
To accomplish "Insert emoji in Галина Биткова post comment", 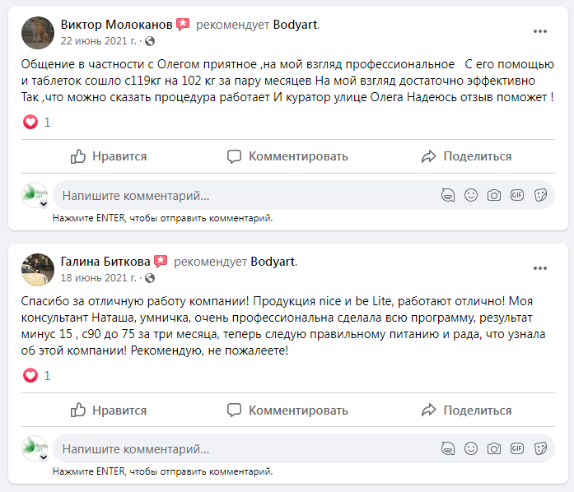I will pos(471,449).
